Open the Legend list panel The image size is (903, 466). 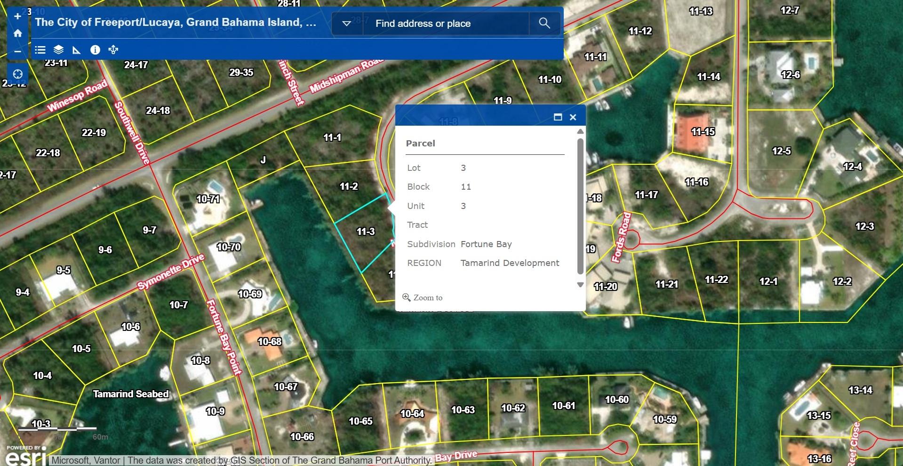40,50
